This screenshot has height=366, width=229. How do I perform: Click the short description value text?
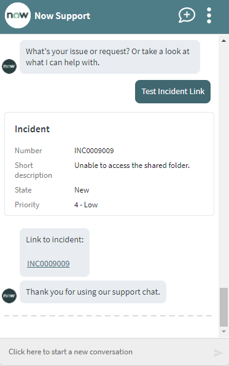pos(132,165)
